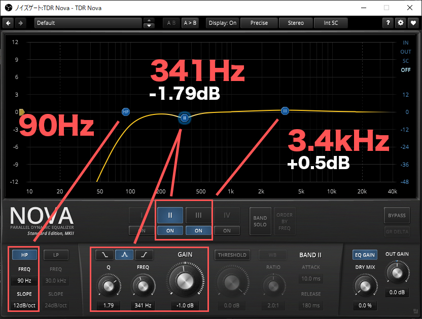Viewport: 422px width, 319px height.
Task: Click the OBS logo in title bar
Action: (9, 8)
